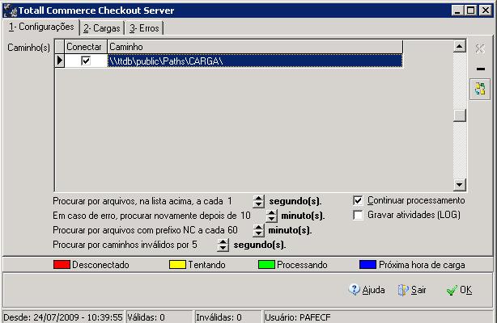This screenshot has height=323, width=497.
Task: Adjust the file search seconds spinner
Action: tap(259, 201)
